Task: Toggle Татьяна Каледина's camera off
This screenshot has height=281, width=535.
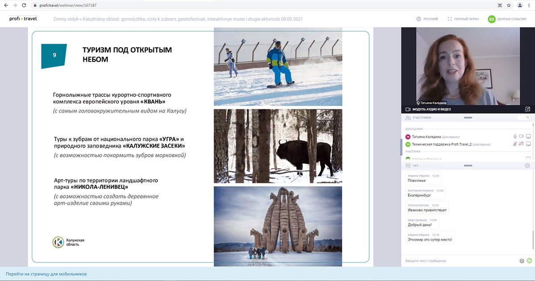Action: [521, 136]
